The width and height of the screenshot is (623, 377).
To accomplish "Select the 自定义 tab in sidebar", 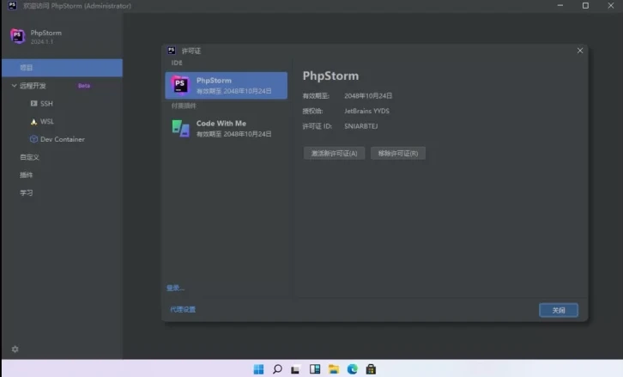I will point(30,157).
